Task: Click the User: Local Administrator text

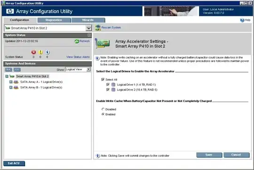Action: (x=218, y=9)
